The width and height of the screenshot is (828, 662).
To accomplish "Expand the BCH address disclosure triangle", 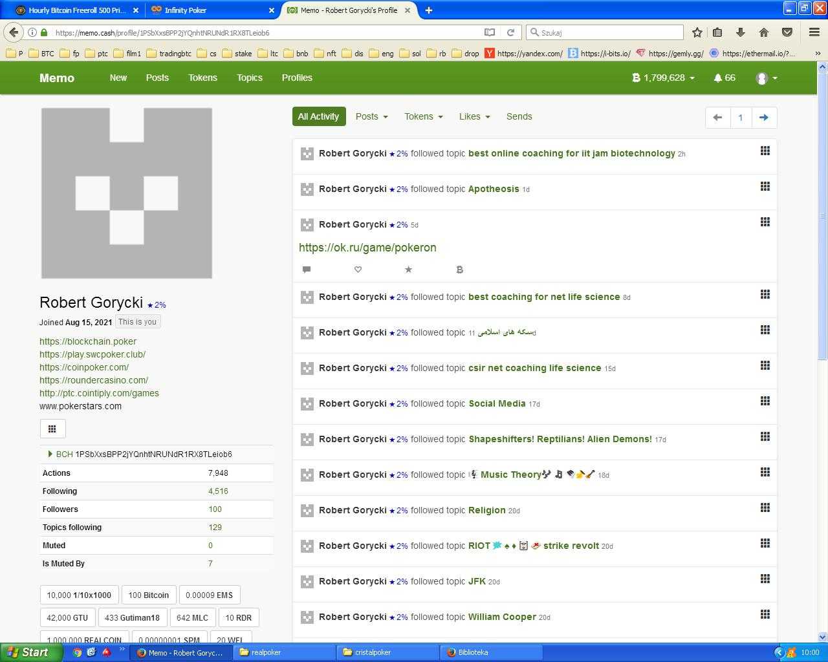I will (x=50, y=454).
